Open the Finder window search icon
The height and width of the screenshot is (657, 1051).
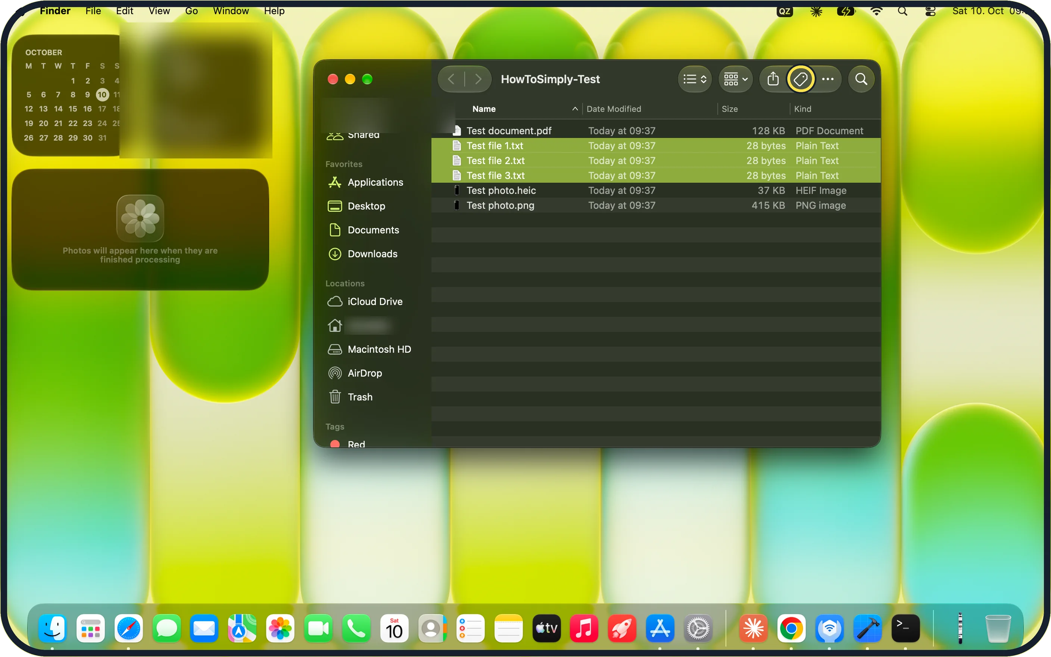pyautogui.click(x=861, y=79)
